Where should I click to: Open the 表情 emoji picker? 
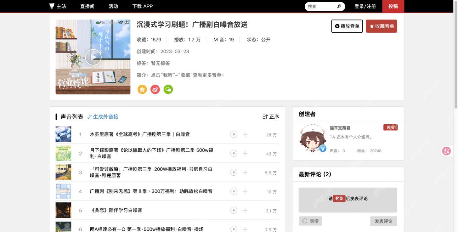pos(310,221)
